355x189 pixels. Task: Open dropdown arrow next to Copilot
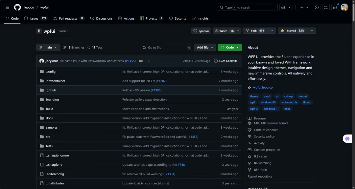pyautogui.click(x=290, y=8)
